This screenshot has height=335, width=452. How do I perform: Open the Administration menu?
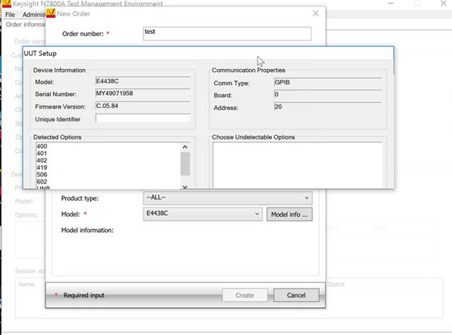(x=32, y=14)
